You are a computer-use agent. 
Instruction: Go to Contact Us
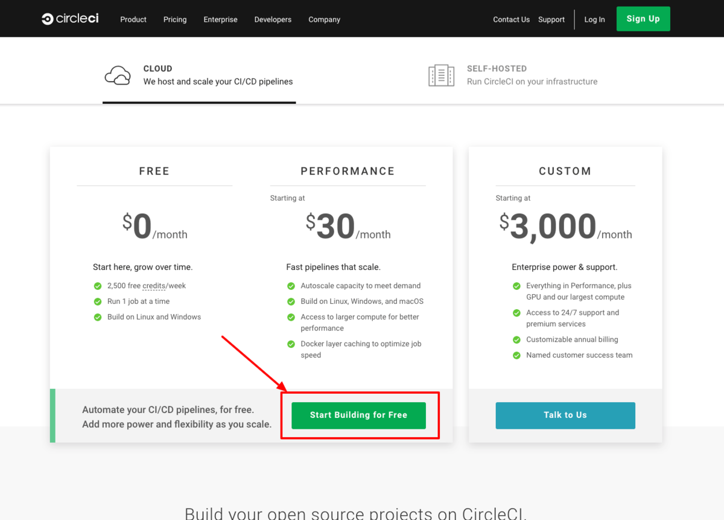pyautogui.click(x=512, y=19)
